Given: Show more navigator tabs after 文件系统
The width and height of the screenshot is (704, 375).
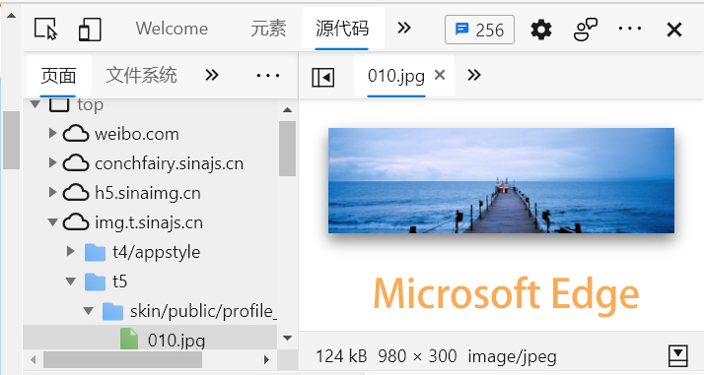Looking at the screenshot, I should point(212,75).
